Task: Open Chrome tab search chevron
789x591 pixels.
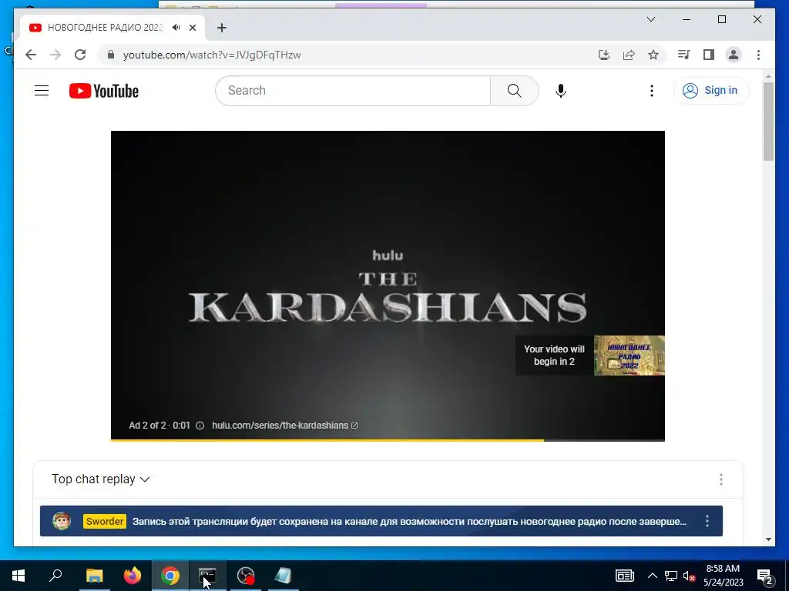Action: (x=650, y=19)
